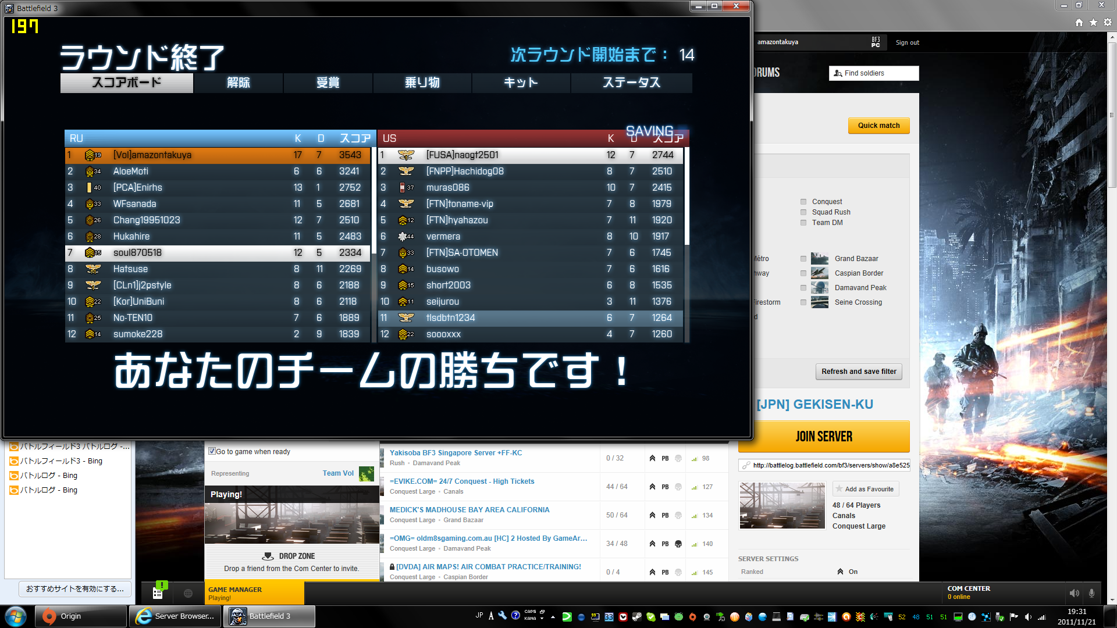Toggle the Com Center microphone icon
Viewport: 1117px width, 628px height.
tap(1091, 593)
